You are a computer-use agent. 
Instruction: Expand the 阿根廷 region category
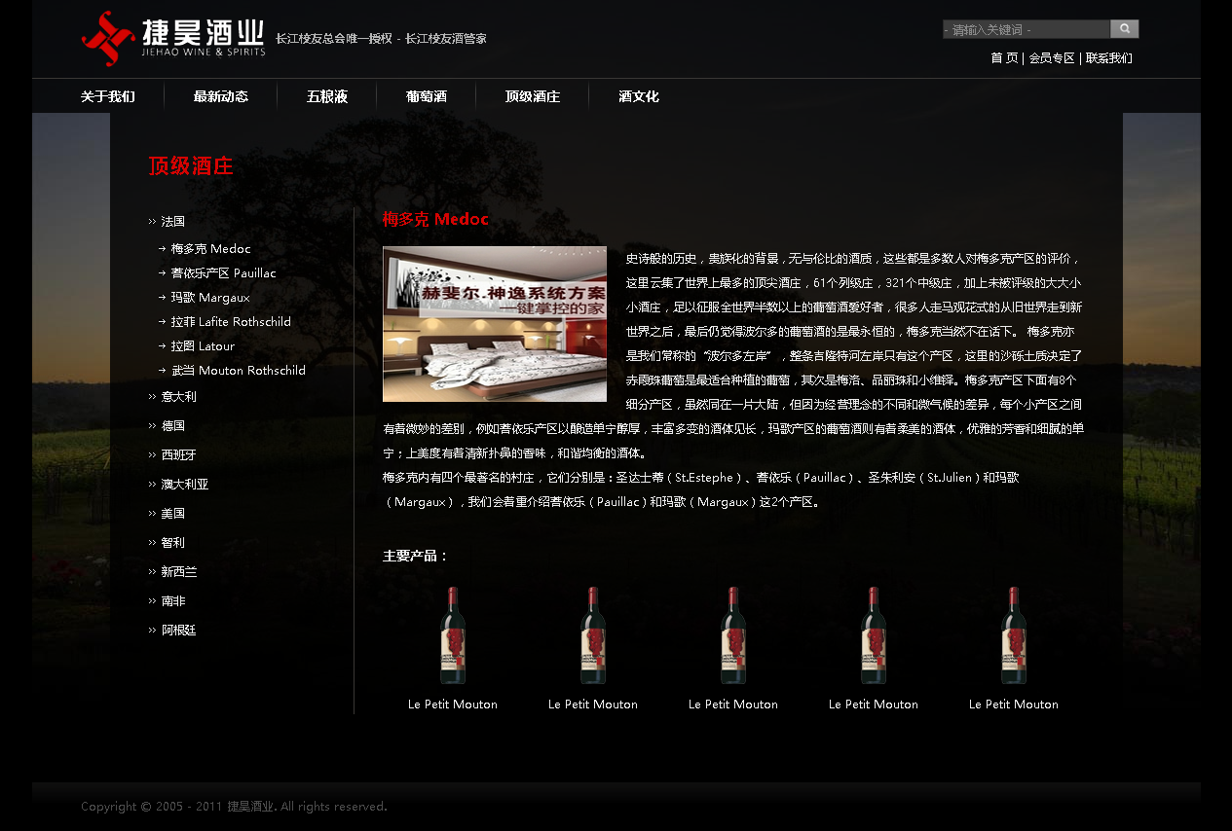click(x=178, y=631)
